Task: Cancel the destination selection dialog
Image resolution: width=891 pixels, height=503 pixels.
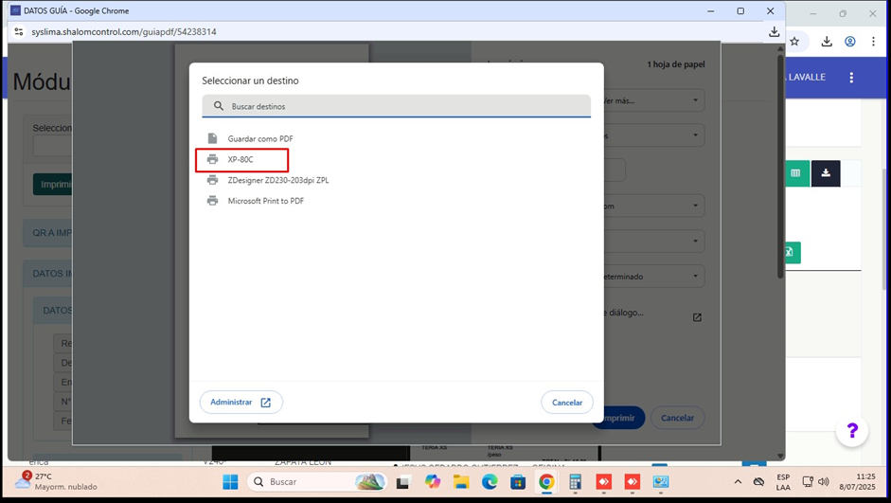Action: point(567,403)
